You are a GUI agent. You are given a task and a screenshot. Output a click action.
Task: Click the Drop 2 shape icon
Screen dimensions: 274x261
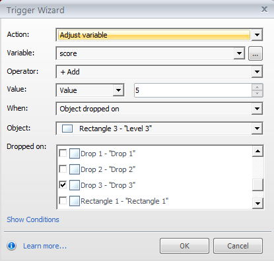(x=75, y=169)
